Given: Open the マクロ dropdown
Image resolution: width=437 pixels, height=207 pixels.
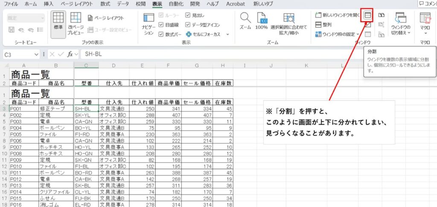Looking at the screenshot, I should (425, 23).
